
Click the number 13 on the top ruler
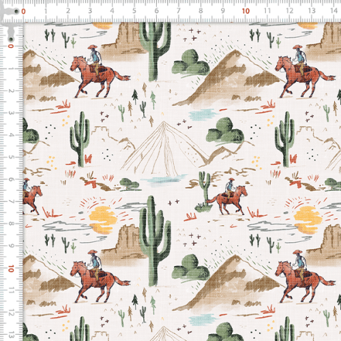[312, 11]
